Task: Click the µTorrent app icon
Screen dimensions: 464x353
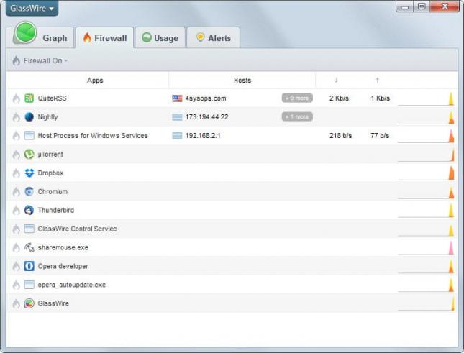Action: click(x=29, y=154)
